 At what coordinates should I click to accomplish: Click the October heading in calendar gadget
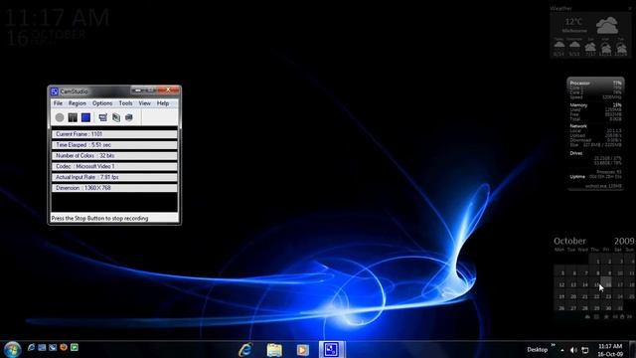pos(569,241)
